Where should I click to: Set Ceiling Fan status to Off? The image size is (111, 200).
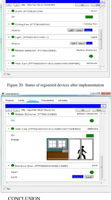pyautogui.click(x=71, y=30)
